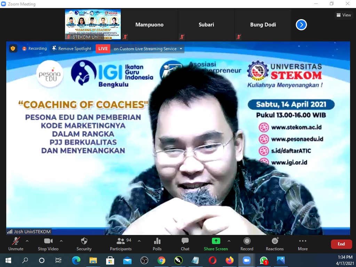Expand the caret beside Participants
The image size is (356, 267).
(x=139, y=241)
